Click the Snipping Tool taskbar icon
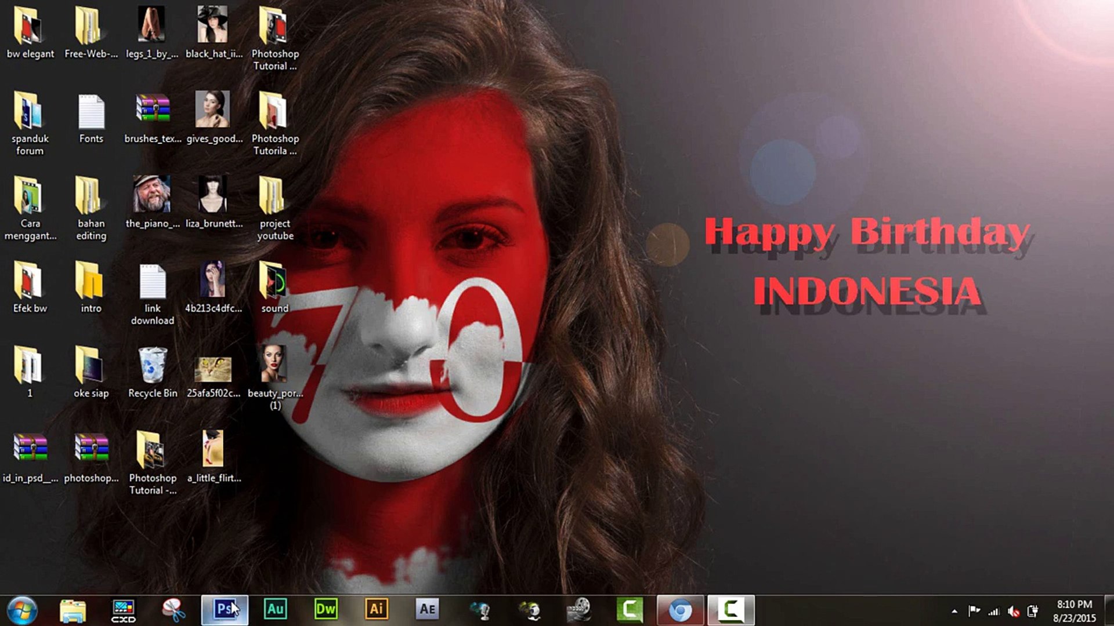Screen dimensions: 1114x626 point(173,610)
